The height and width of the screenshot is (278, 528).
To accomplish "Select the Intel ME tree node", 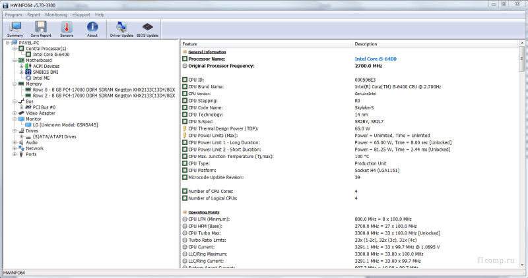I will 41,78.
